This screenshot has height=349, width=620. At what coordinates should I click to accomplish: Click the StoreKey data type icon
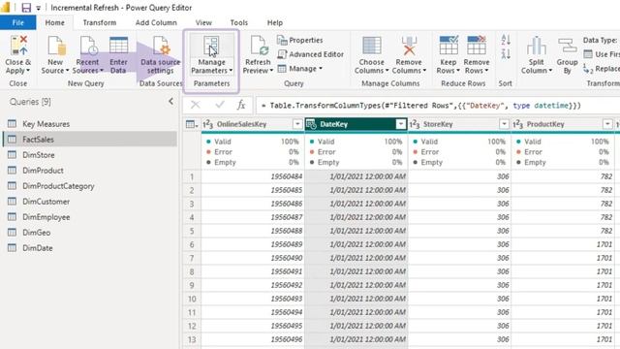pyautogui.click(x=415, y=124)
